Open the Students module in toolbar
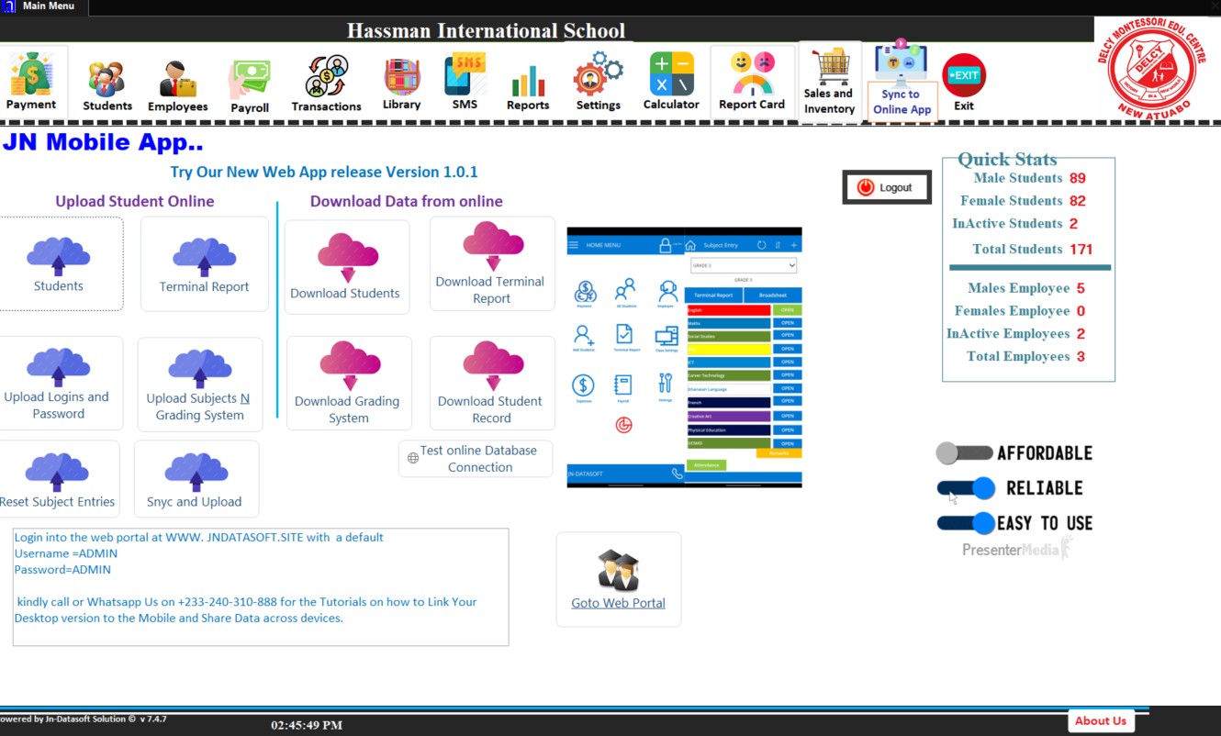Viewport: 1221px width, 736px height. (x=107, y=85)
